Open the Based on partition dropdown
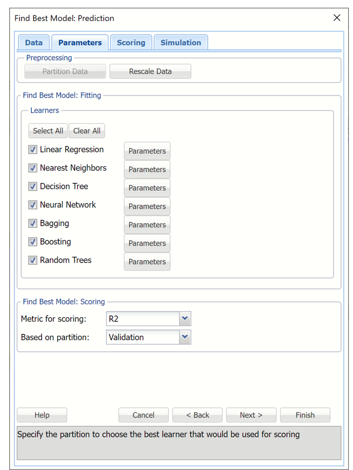Screen dimensions: 353x470 [x=184, y=337]
